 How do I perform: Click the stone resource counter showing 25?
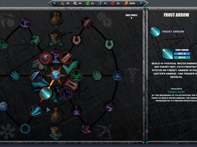pyautogui.click(x=77, y=3)
